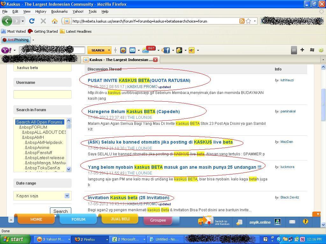
Task: Click the FORUM button in Kaskus bar
Action: pyautogui.click(x=78, y=219)
